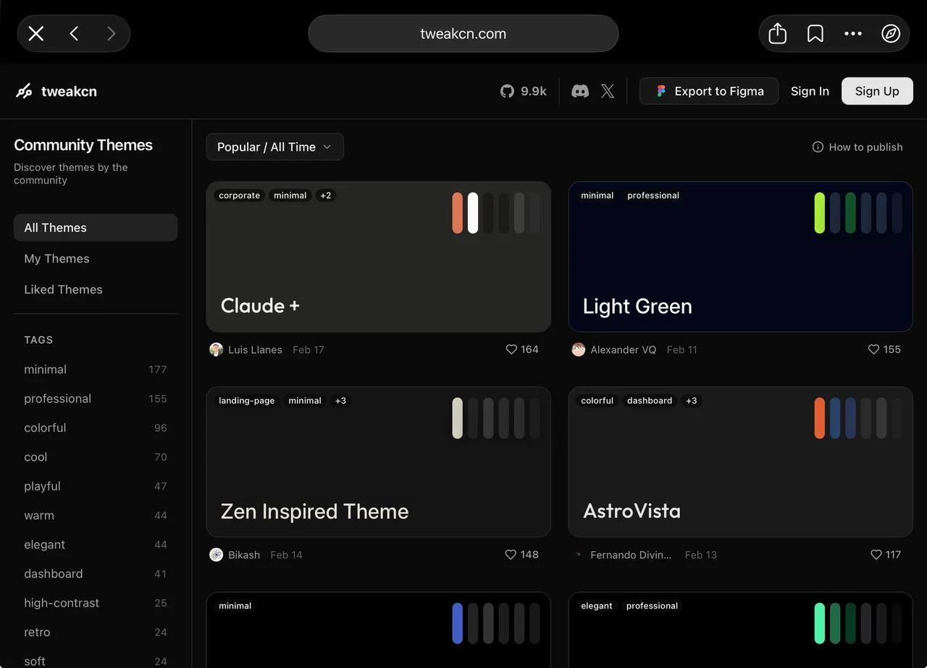The height and width of the screenshot is (668, 927).
Task: Go back to the previous page
Action: click(x=74, y=33)
